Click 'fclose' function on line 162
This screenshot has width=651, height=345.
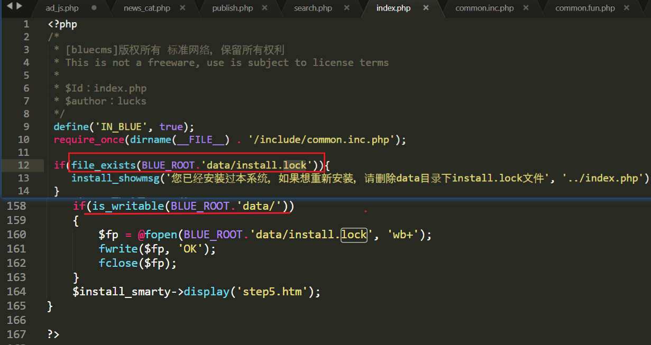117,263
